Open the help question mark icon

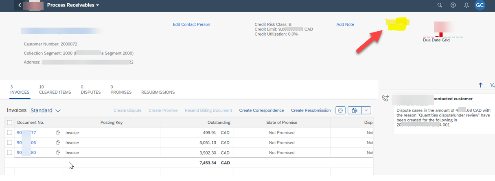(453, 5)
